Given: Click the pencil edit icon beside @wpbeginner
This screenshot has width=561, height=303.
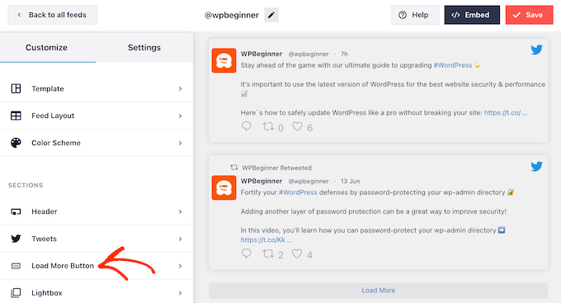Looking at the screenshot, I should tap(271, 15).
